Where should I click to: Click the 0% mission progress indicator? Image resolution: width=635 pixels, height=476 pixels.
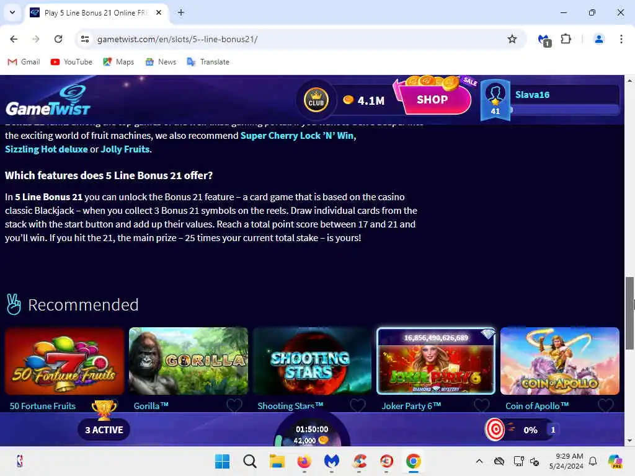coord(530,430)
